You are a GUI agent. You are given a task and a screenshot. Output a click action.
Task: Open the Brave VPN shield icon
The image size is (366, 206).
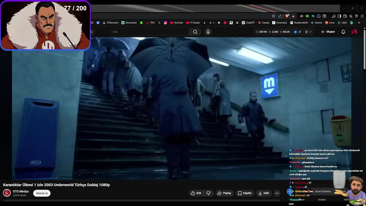pos(357,16)
